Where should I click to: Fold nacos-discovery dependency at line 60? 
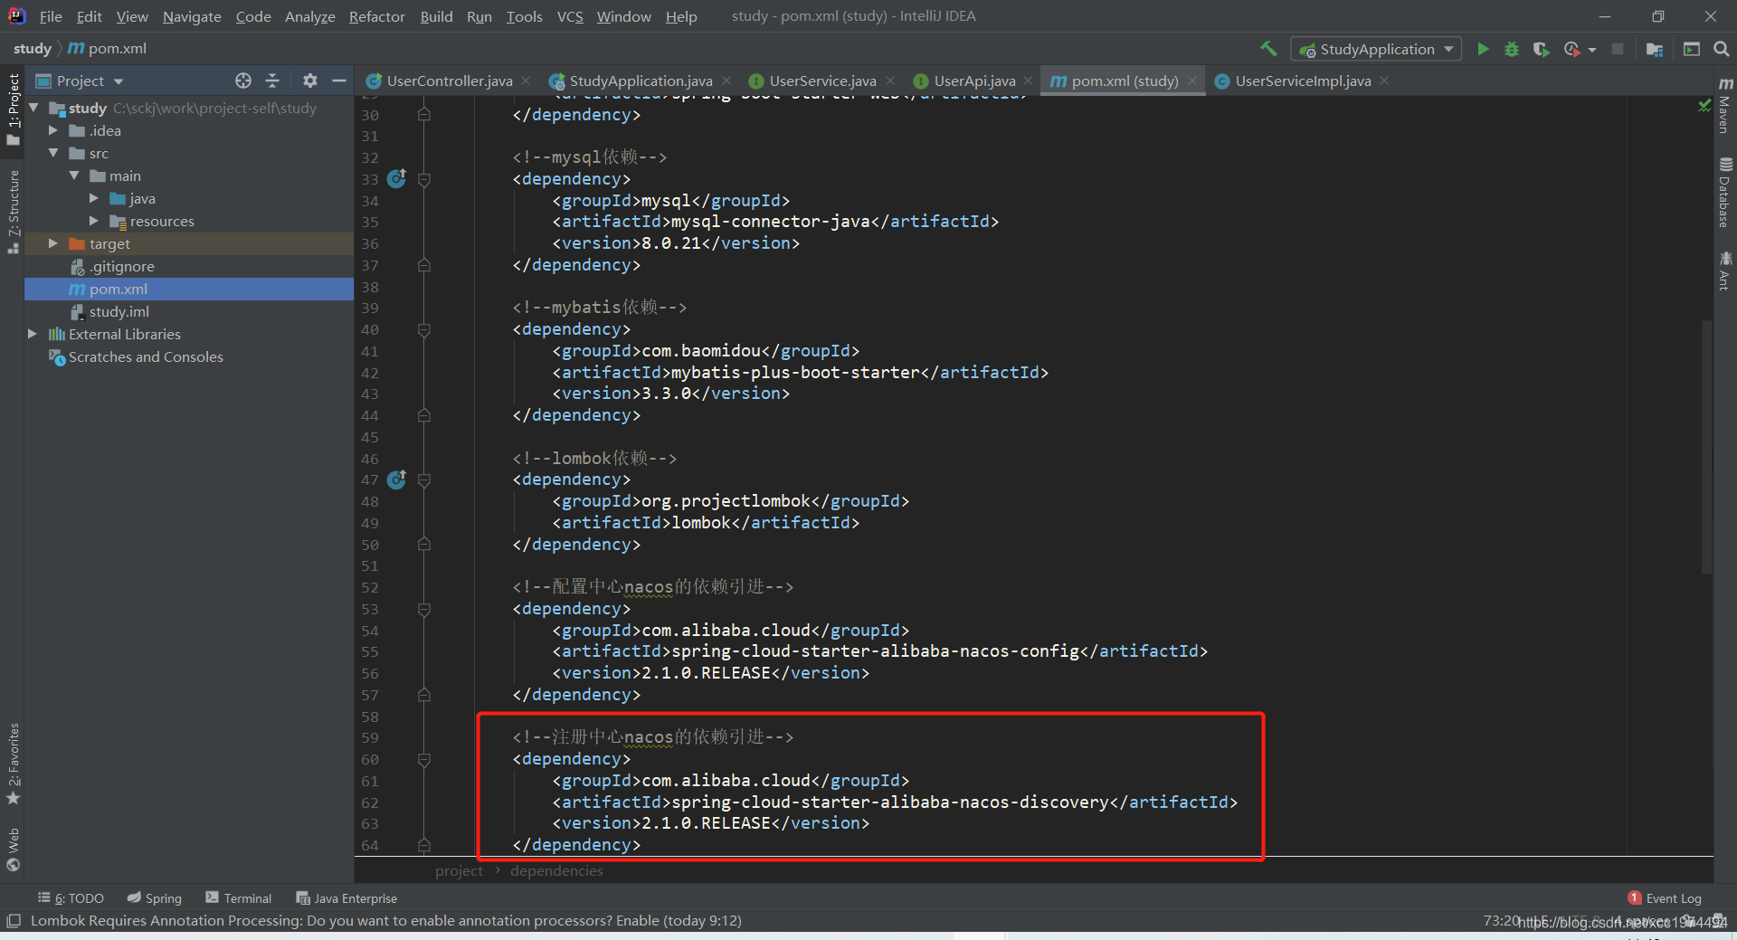(x=424, y=759)
